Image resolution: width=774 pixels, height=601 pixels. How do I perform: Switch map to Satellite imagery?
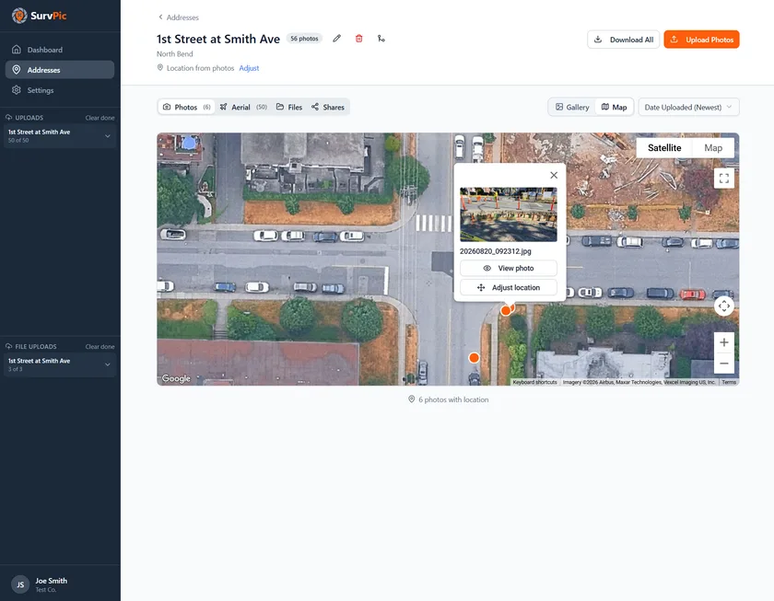664,148
